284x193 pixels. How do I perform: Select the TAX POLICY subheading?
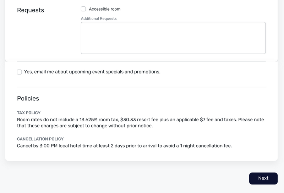click(29, 113)
